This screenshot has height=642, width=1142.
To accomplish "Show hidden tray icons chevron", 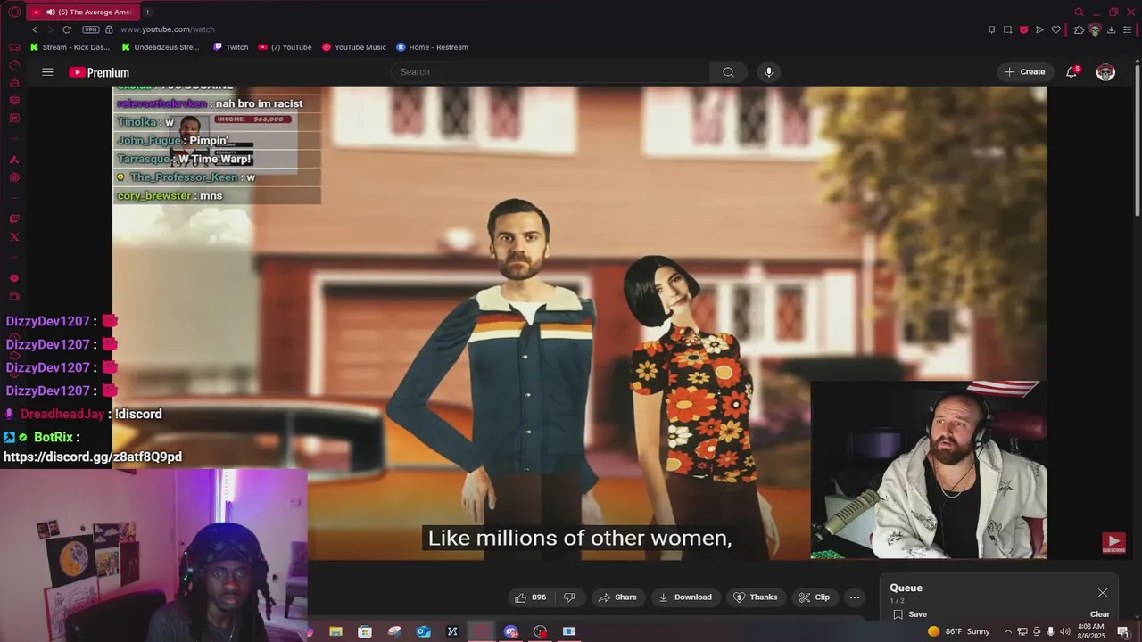I will pyautogui.click(x=1008, y=631).
